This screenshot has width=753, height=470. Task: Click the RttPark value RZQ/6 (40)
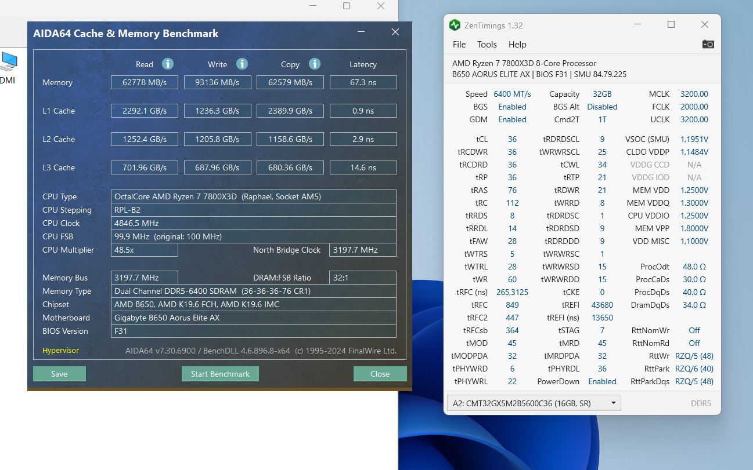coord(694,369)
